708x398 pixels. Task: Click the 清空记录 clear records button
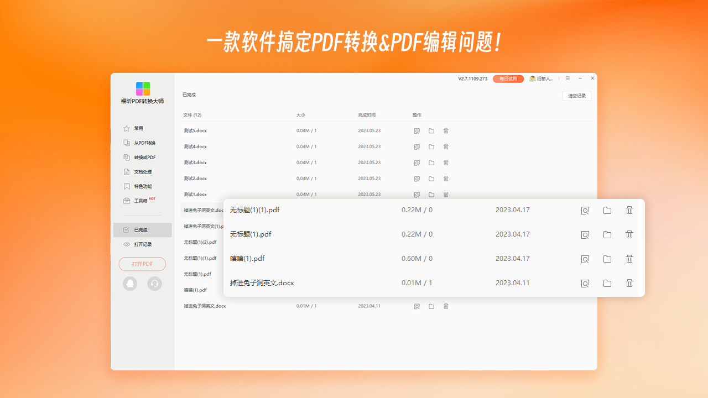point(576,96)
